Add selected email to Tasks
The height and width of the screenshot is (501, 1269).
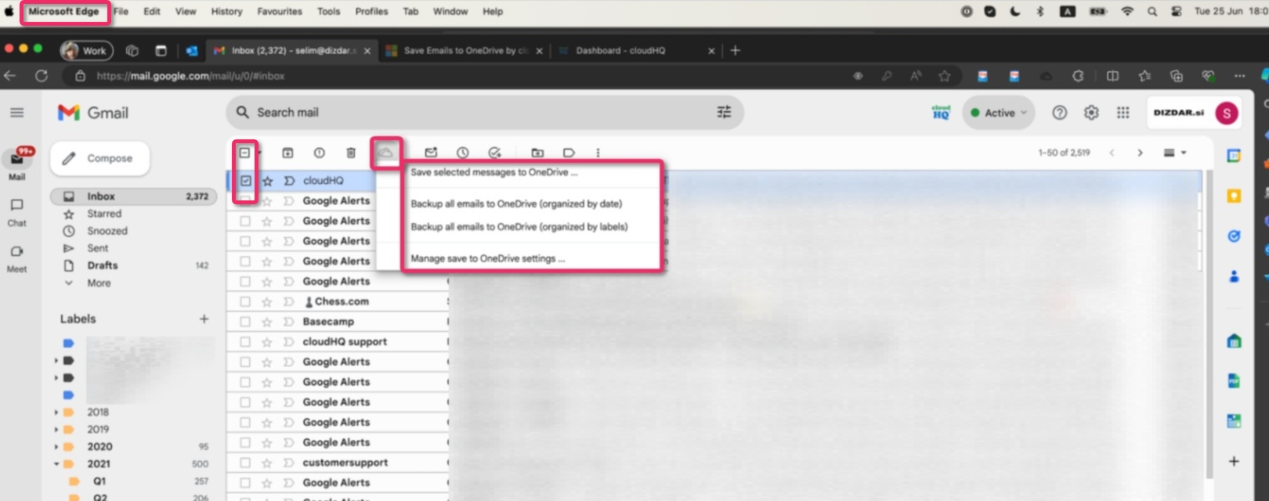494,153
